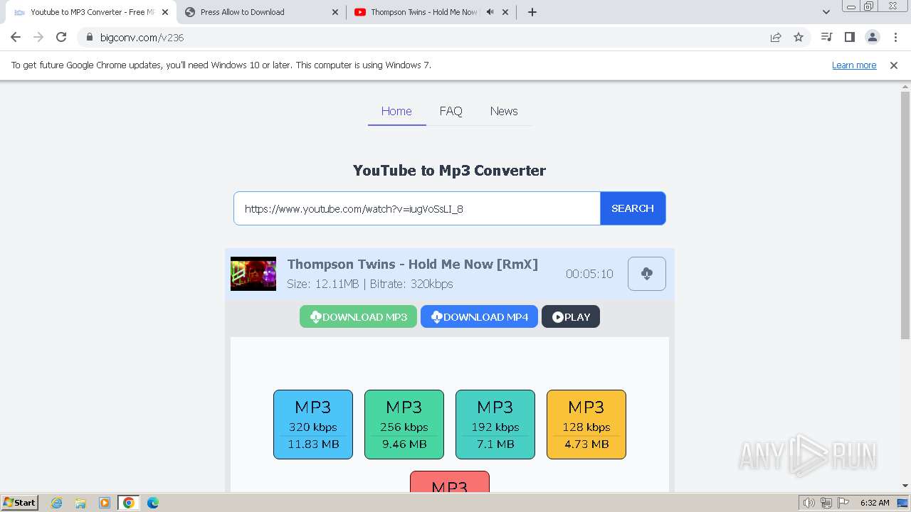The width and height of the screenshot is (911, 512).
Task: Go forward to the next page
Action: (38, 37)
